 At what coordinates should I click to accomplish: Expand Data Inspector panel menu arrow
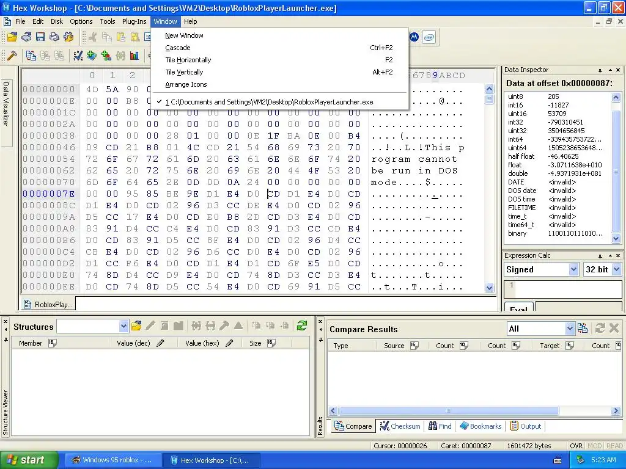610,70
